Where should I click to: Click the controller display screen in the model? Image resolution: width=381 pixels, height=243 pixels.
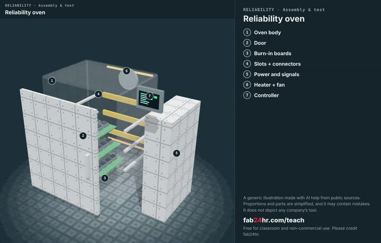(x=150, y=99)
